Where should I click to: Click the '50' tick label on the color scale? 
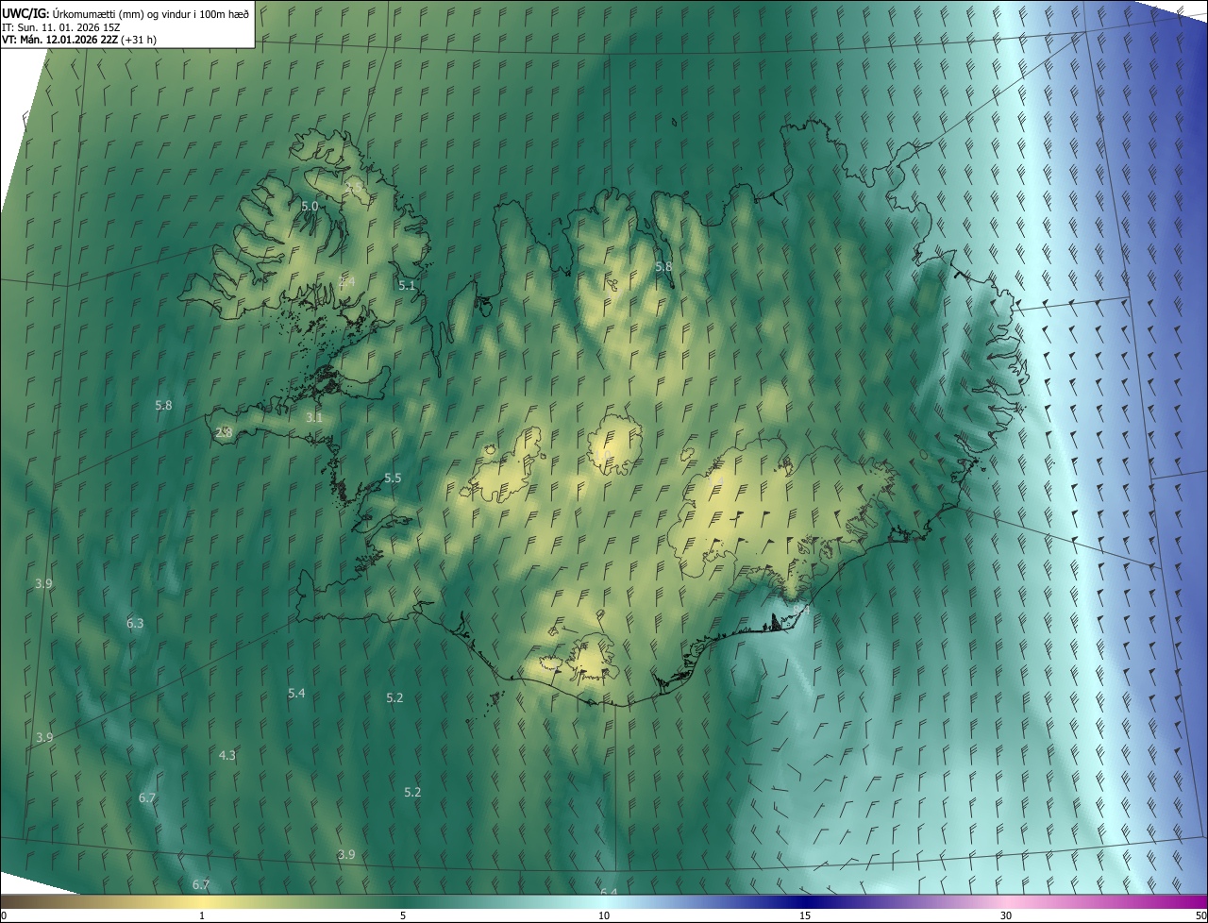1200,916
